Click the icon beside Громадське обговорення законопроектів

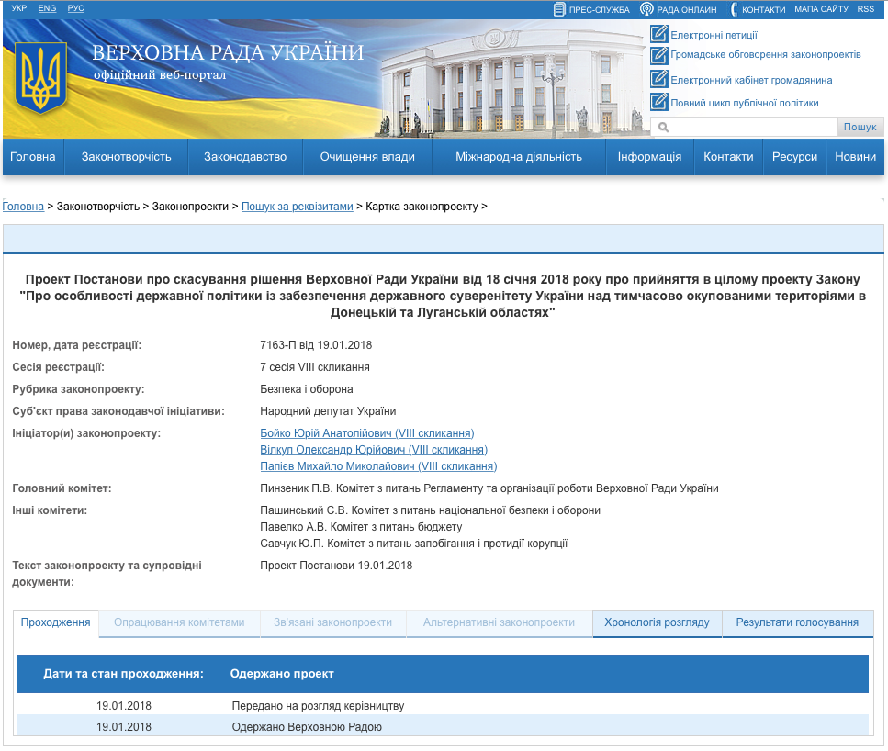[658, 55]
